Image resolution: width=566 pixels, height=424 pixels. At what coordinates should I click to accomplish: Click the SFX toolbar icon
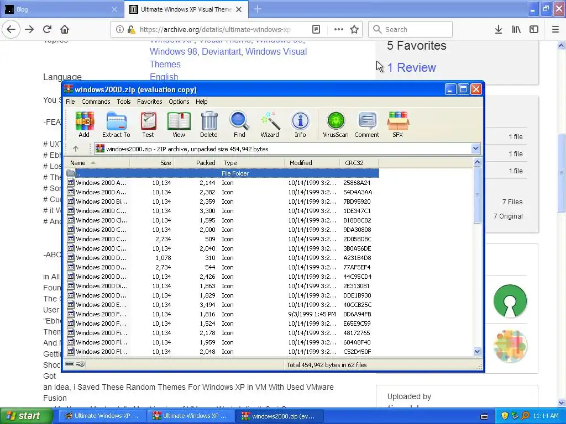397,124
